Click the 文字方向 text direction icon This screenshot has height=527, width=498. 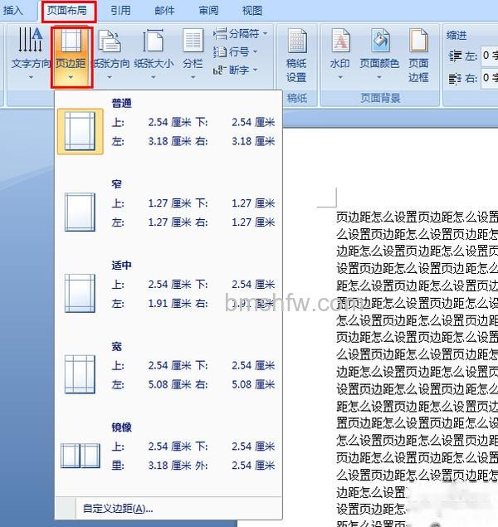(x=31, y=40)
